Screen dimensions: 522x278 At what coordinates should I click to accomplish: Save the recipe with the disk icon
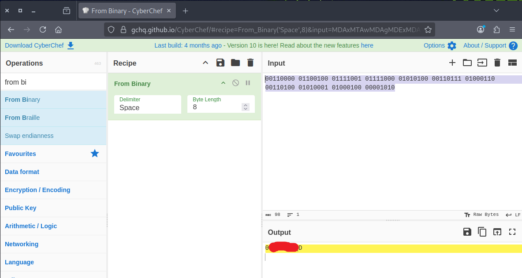(220, 63)
